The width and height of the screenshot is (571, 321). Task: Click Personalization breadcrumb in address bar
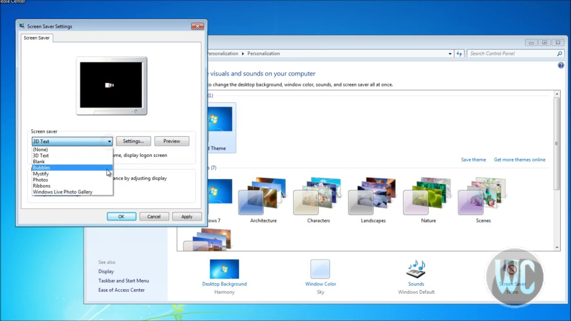[x=264, y=53]
